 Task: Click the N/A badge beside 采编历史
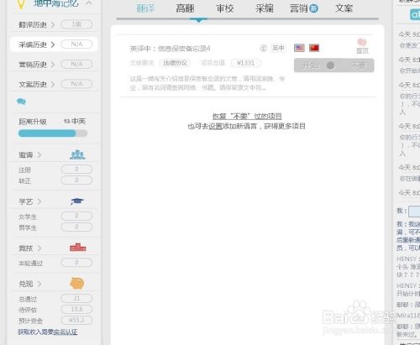coord(76,44)
